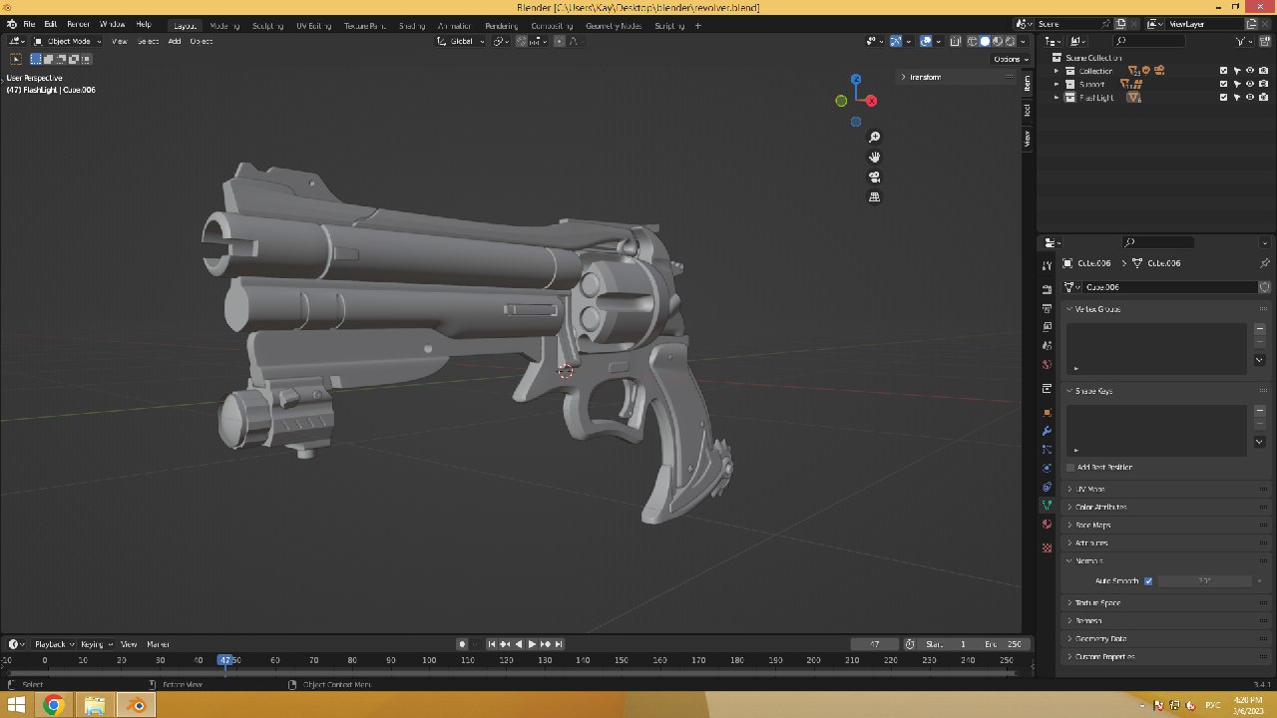The image size is (1277, 718).
Task: Open the Object Constraints properties tab icon
Action: tap(1047, 487)
